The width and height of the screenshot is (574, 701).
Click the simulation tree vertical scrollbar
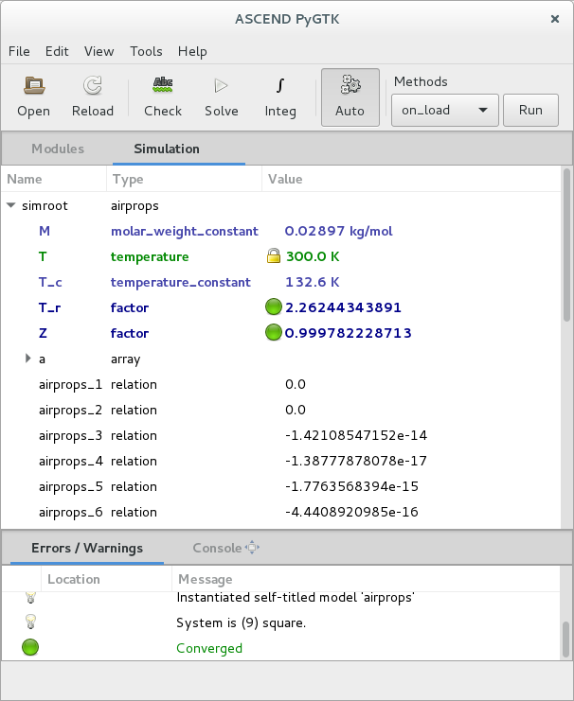click(x=566, y=246)
